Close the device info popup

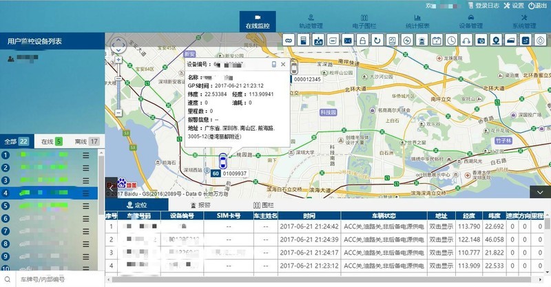click(x=283, y=64)
